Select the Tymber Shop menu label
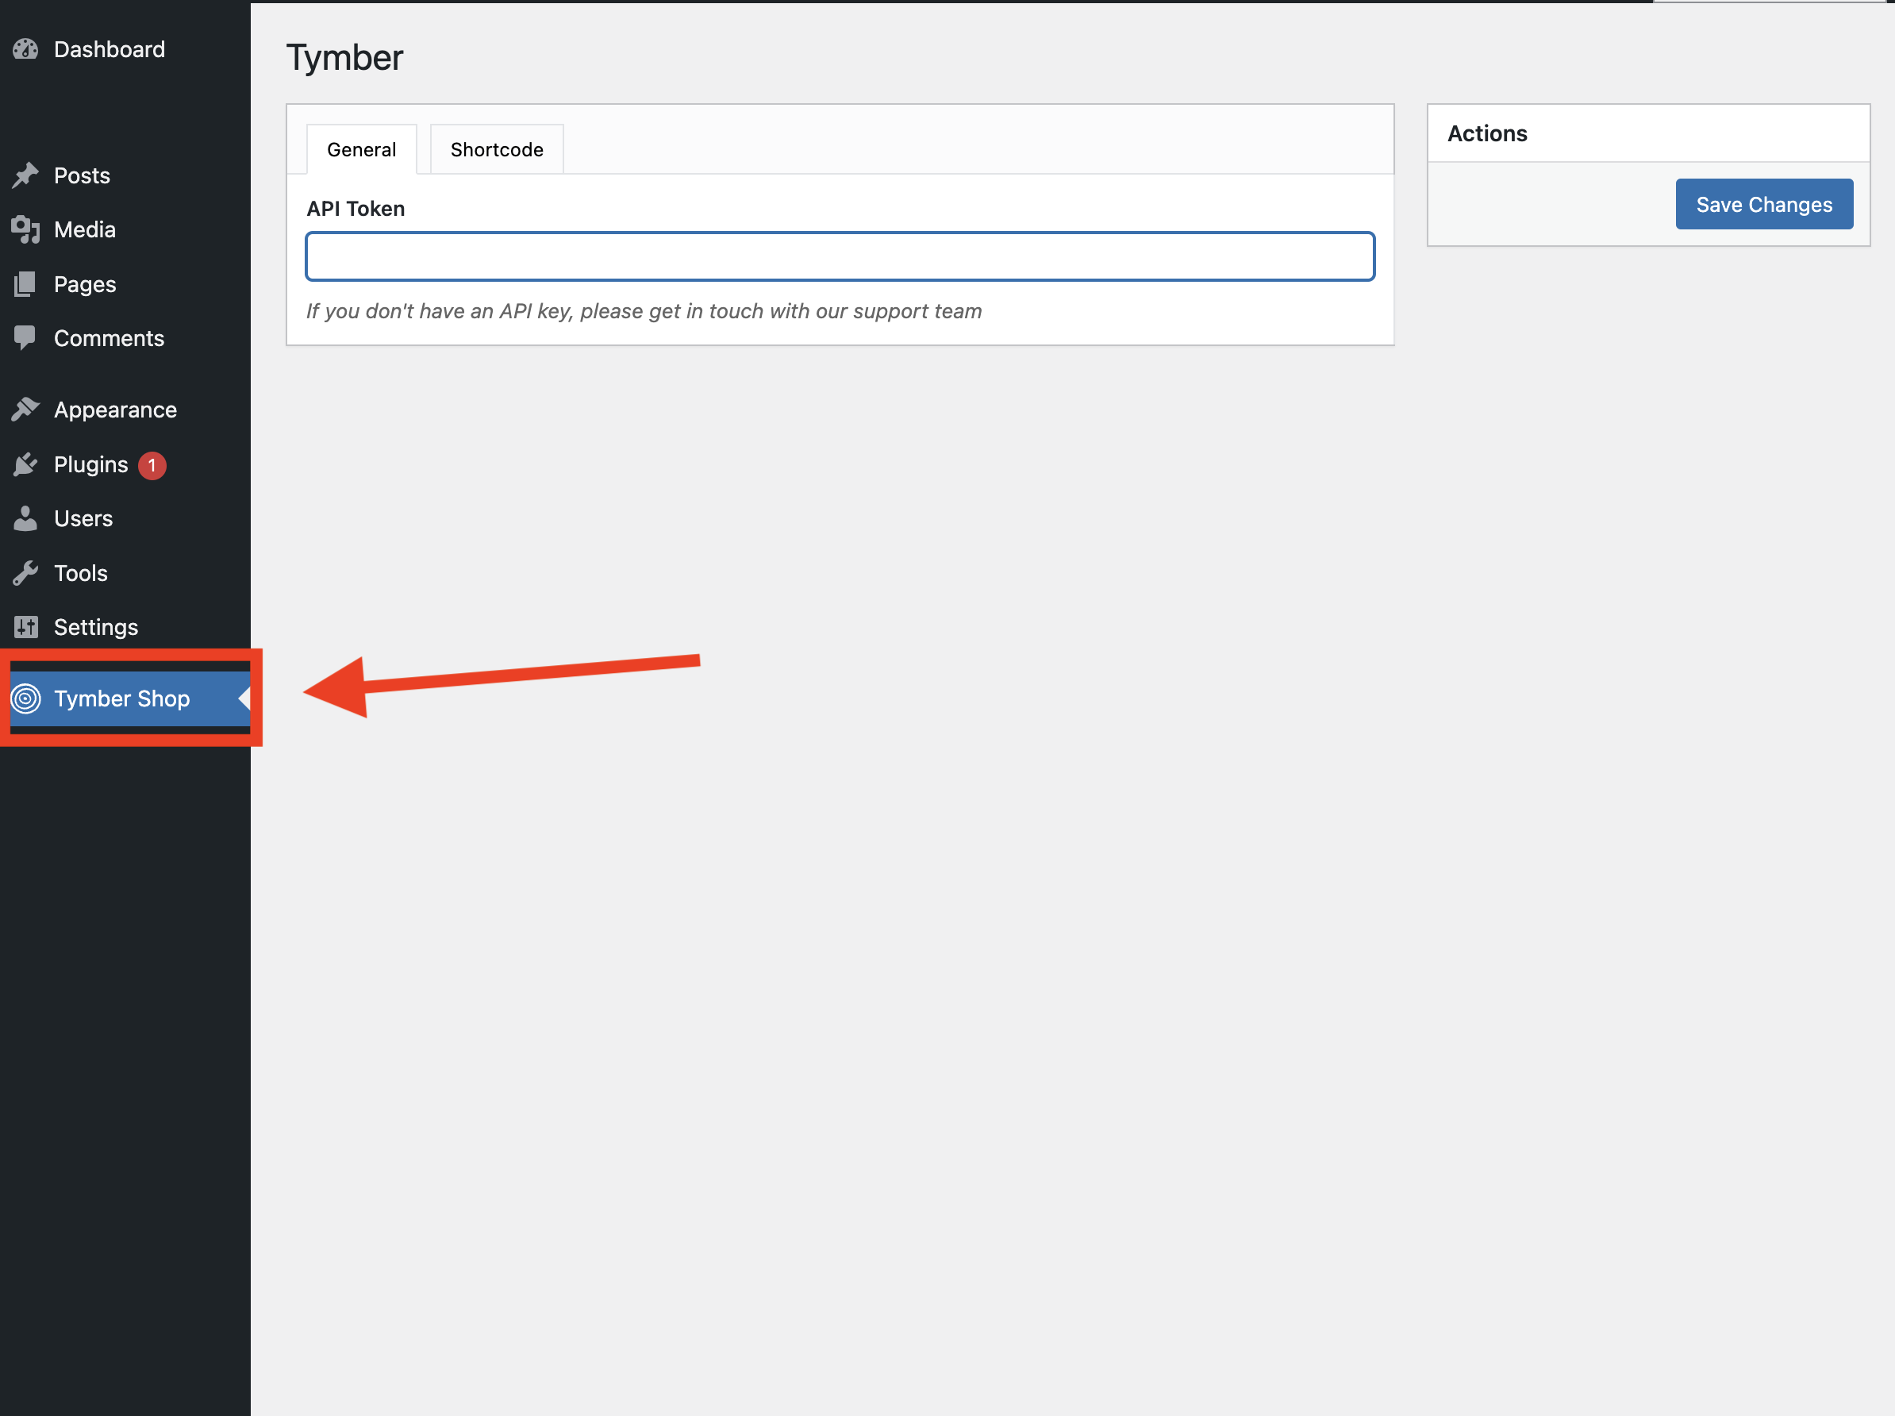Image resolution: width=1895 pixels, height=1416 pixels. coord(121,699)
